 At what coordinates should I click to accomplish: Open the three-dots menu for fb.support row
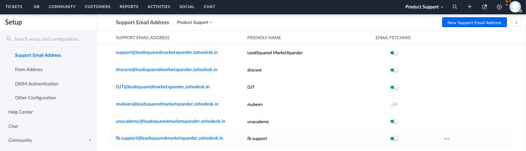click(447, 139)
